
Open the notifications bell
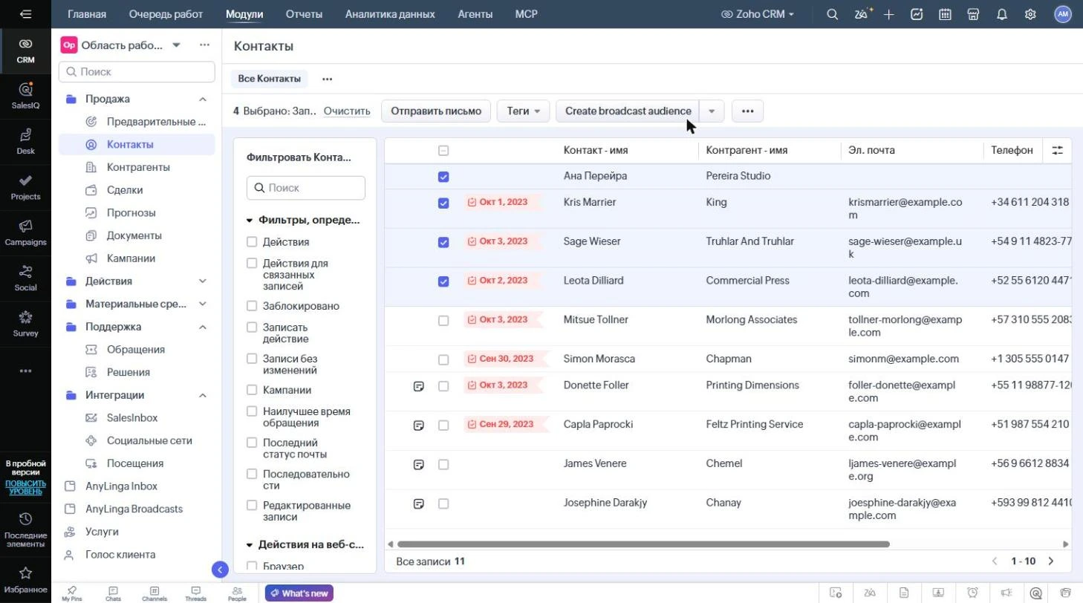click(1002, 14)
